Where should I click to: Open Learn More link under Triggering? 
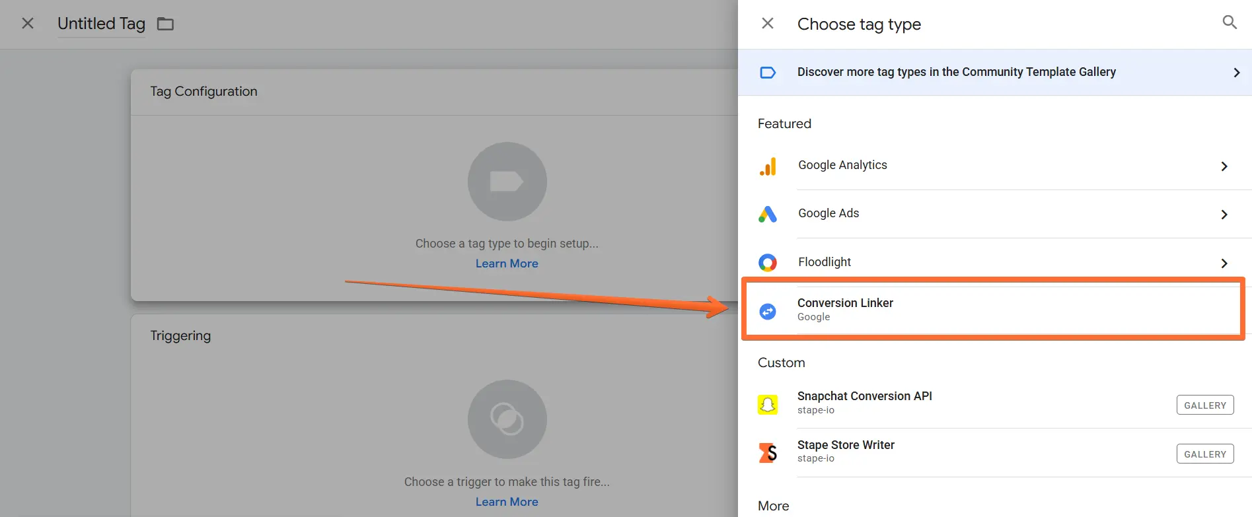(x=507, y=502)
